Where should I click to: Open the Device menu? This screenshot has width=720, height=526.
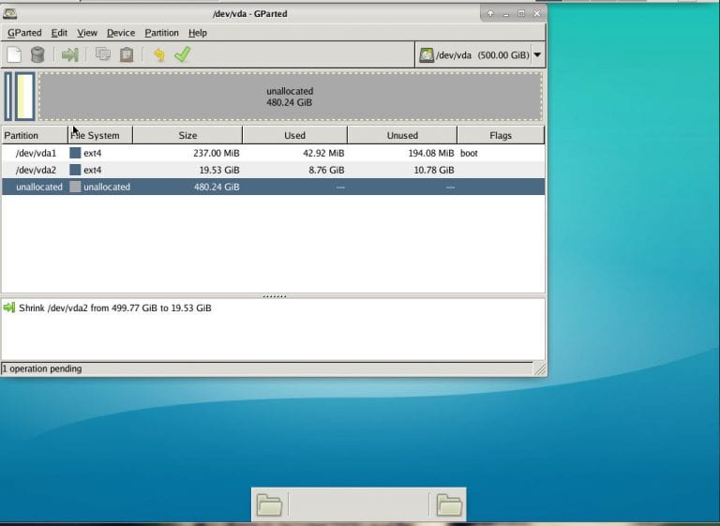121,33
